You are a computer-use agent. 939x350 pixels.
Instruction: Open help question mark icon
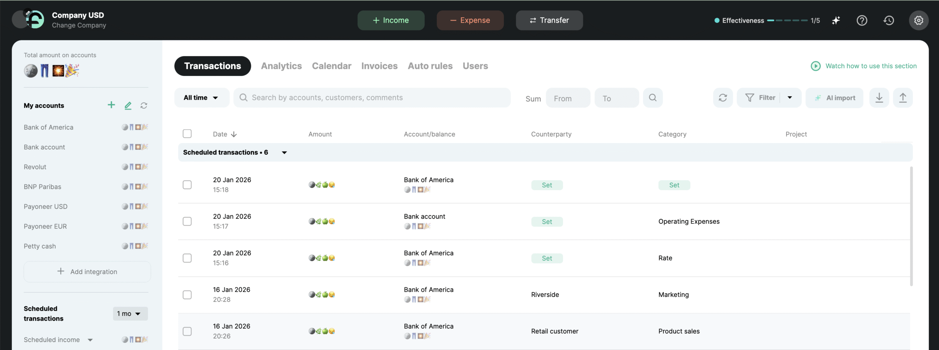(x=862, y=21)
